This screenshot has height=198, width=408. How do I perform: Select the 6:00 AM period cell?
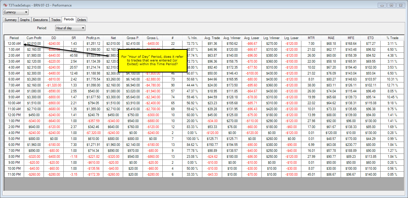pyautogui.click(x=14, y=79)
